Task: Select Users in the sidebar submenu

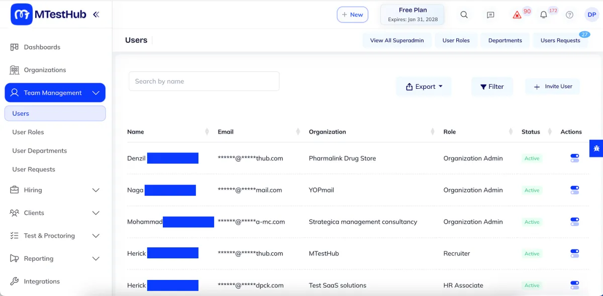Action: [55, 113]
